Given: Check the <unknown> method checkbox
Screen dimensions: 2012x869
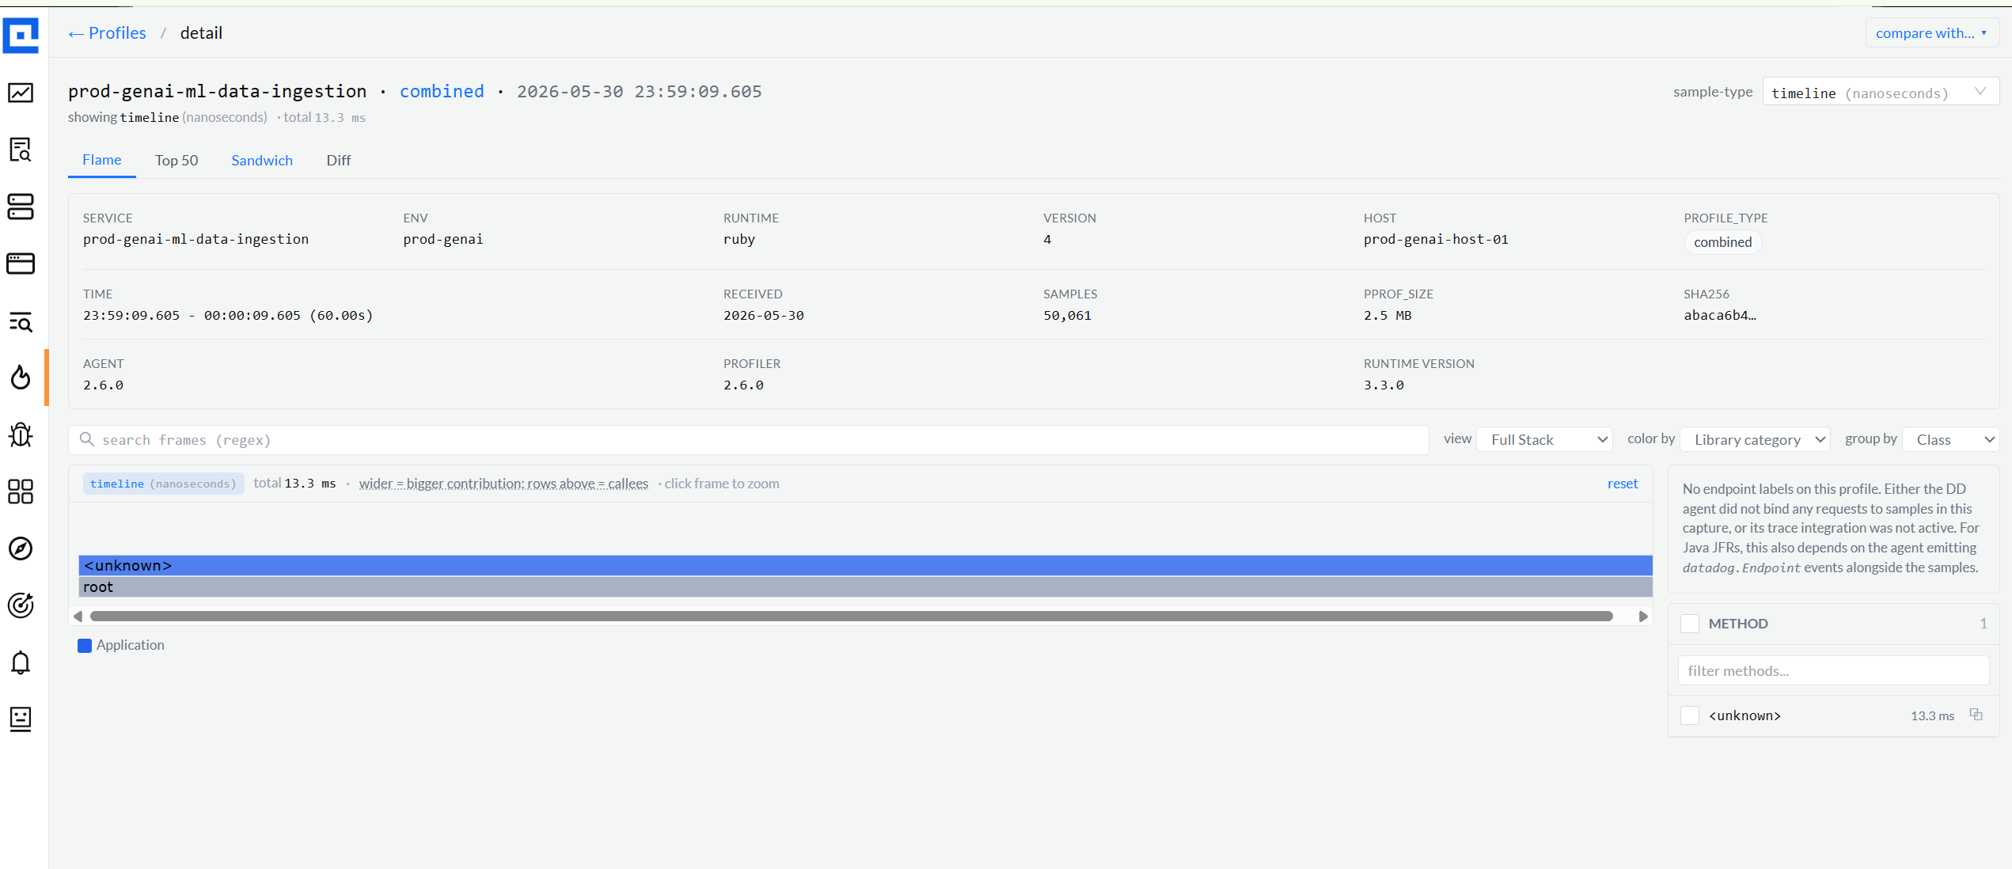Looking at the screenshot, I should 1690,715.
